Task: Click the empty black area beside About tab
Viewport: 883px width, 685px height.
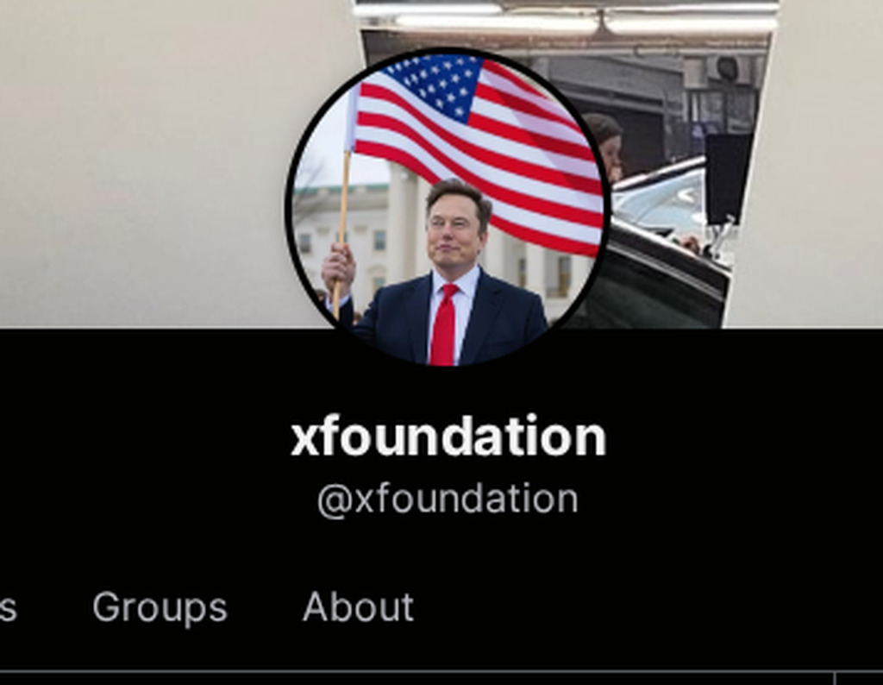Action: (648, 607)
